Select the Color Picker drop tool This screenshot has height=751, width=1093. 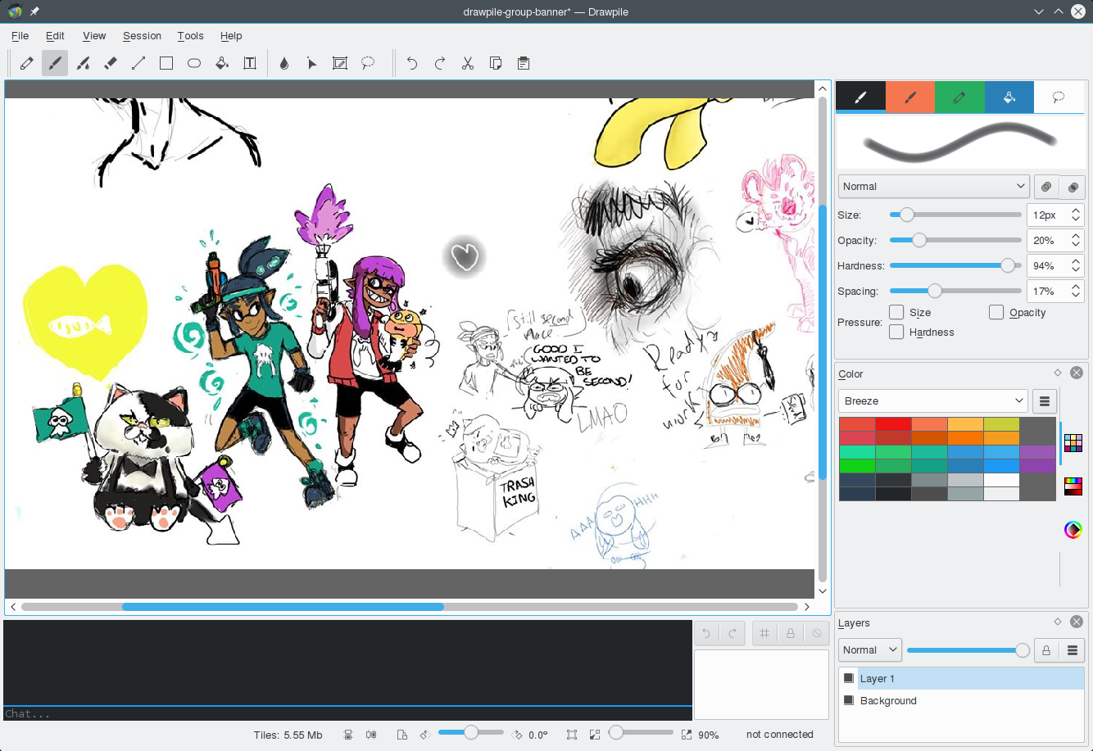(x=284, y=63)
